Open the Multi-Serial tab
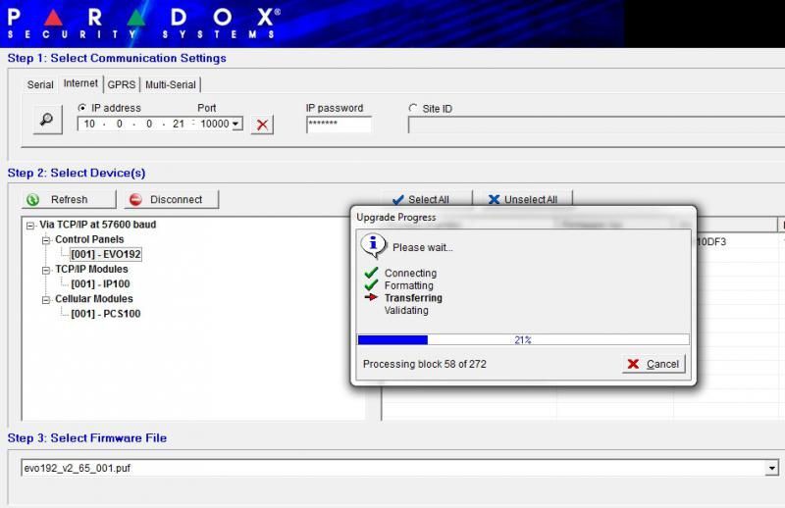 tap(171, 84)
